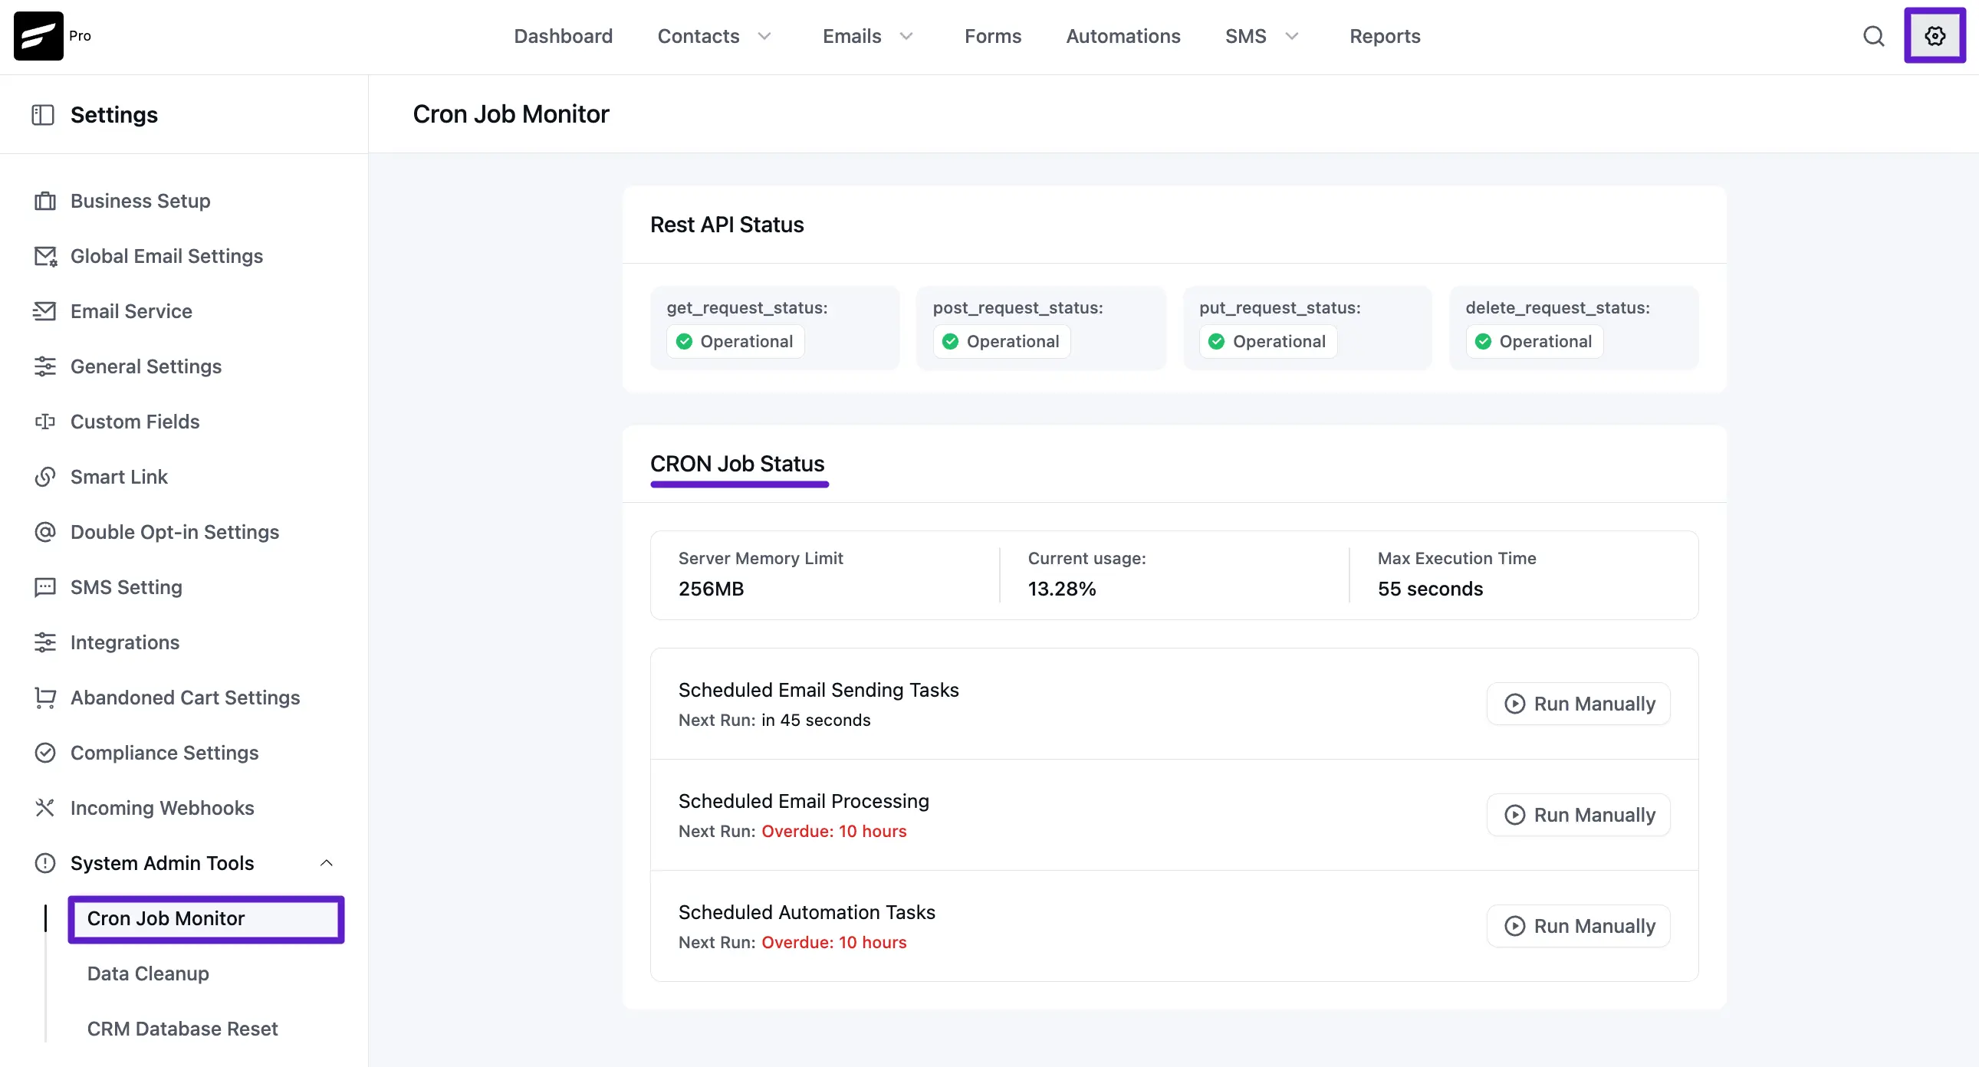Open Double Opt-in Settings
This screenshot has width=1979, height=1067.
[175, 532]
